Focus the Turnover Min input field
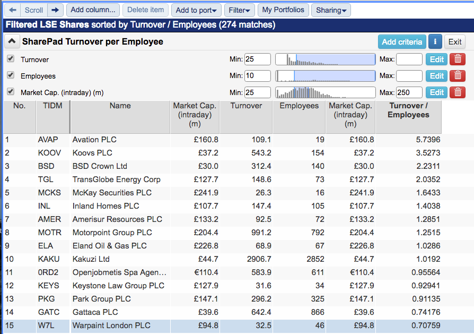The image size is (474, 334). [x=258, y=59]
